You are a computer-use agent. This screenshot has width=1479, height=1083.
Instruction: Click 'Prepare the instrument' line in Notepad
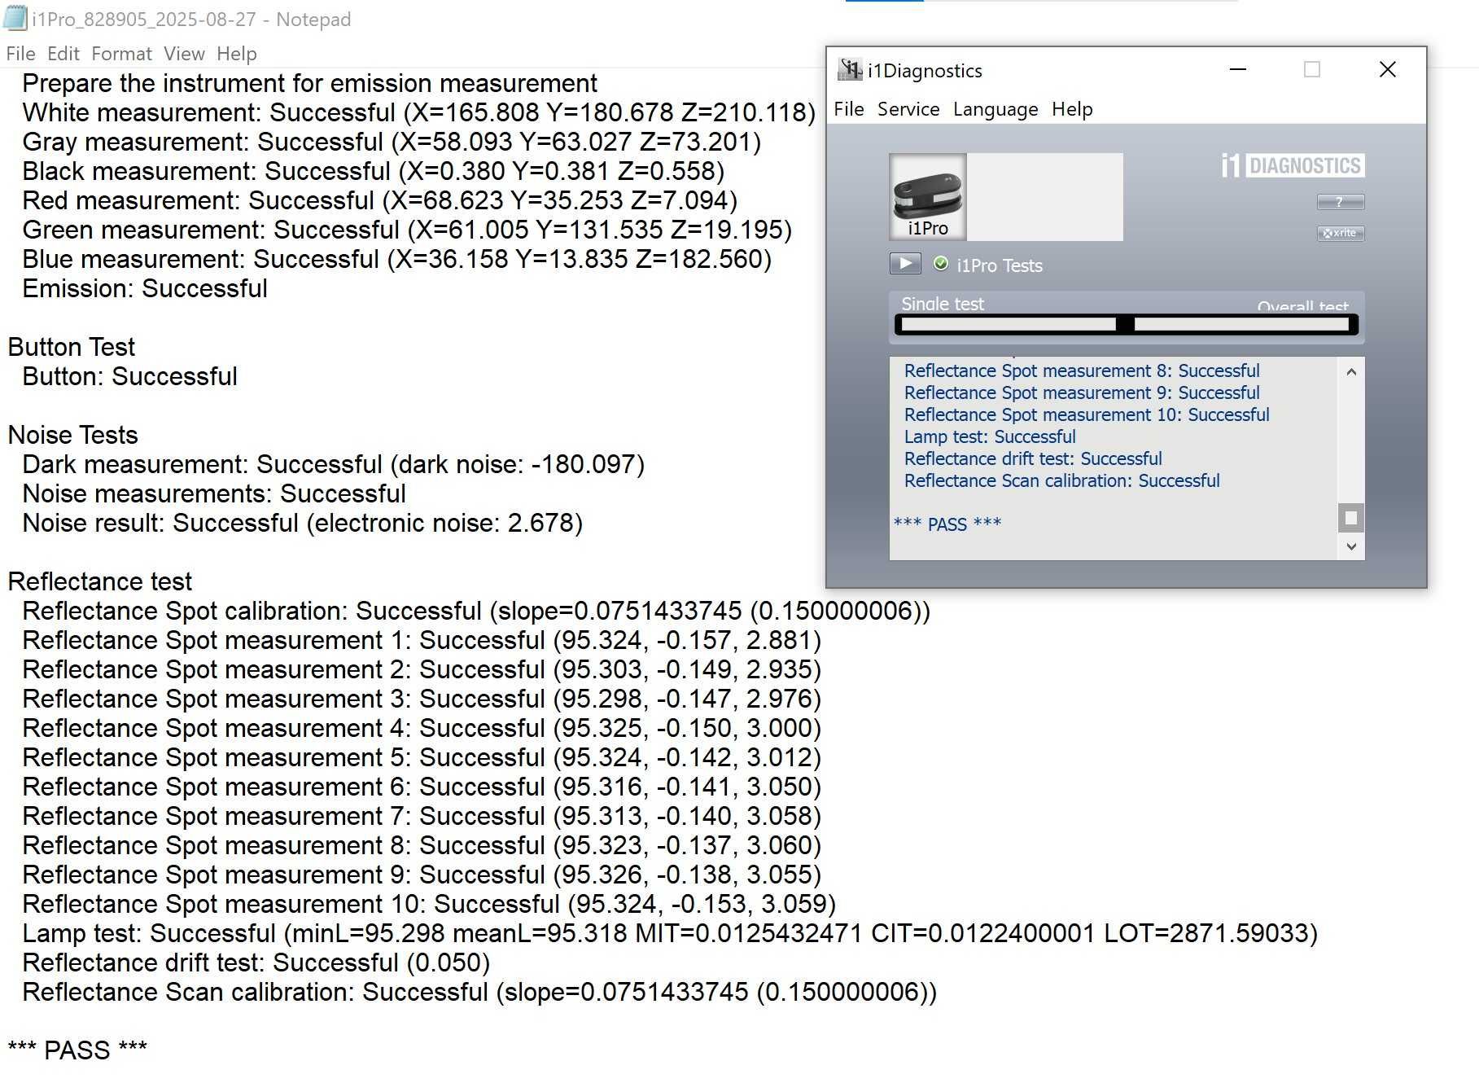(x=309, y=83)
